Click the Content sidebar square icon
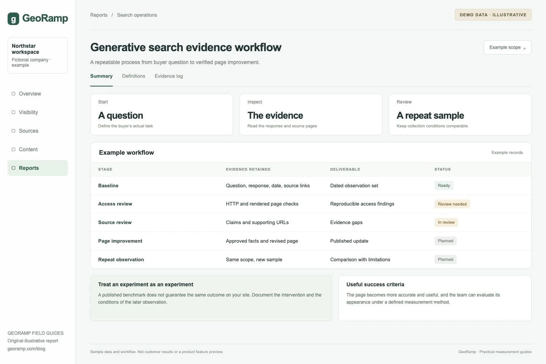546x364 pixels. (x=14, y=149)
